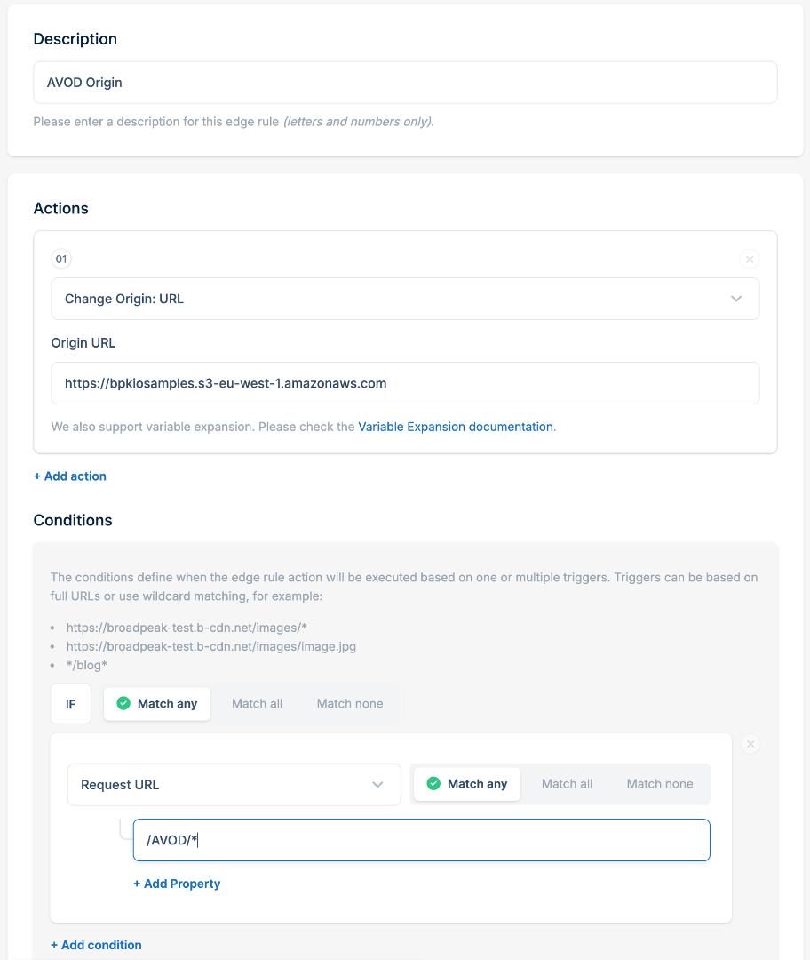Choose Match none for Request URL condition

coord(660,784)
